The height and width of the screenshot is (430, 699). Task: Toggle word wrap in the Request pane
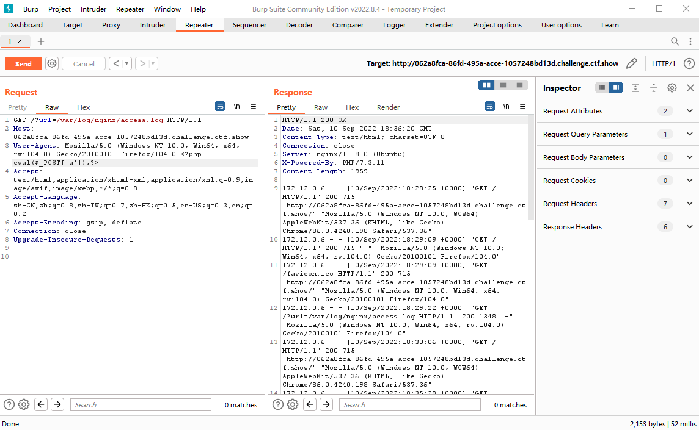220,106
